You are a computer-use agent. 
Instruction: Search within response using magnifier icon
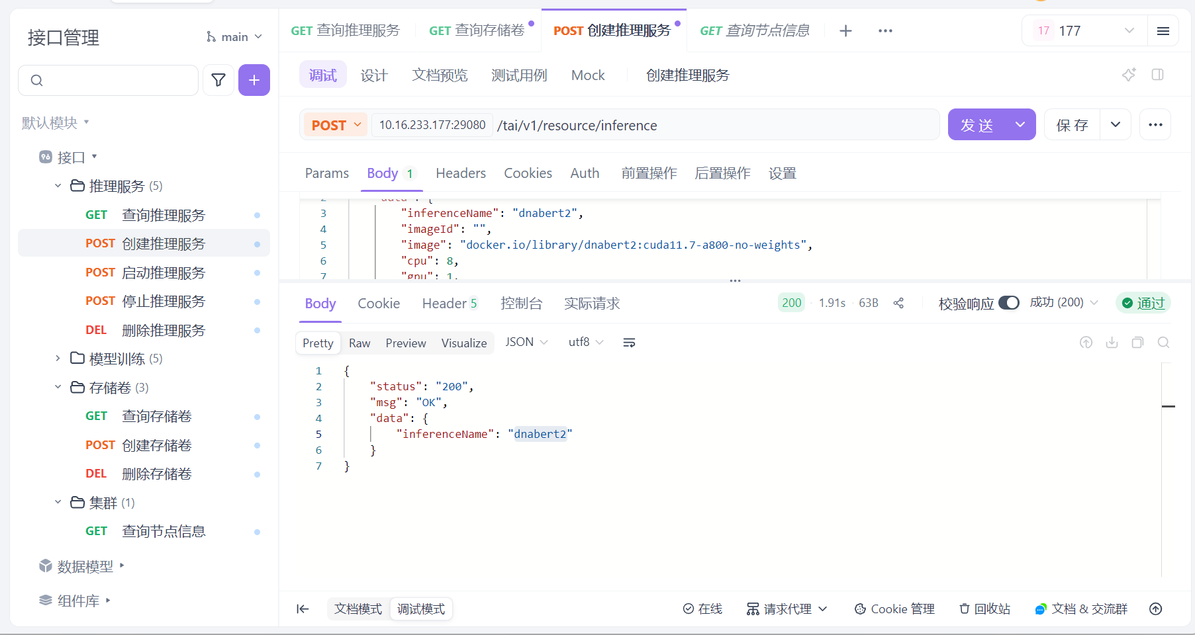1163,343
